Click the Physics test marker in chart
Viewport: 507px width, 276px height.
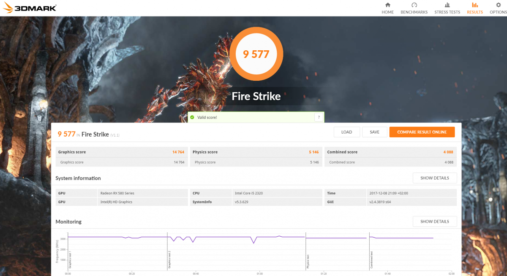click(308, 262)
